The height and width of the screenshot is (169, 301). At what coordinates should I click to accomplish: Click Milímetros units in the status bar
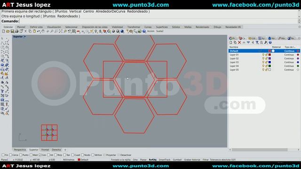(x=69, y=160)
